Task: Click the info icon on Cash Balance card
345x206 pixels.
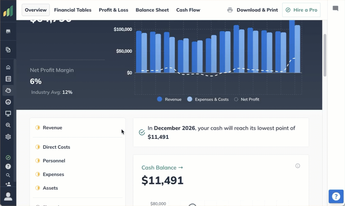Action: point(298,166)
